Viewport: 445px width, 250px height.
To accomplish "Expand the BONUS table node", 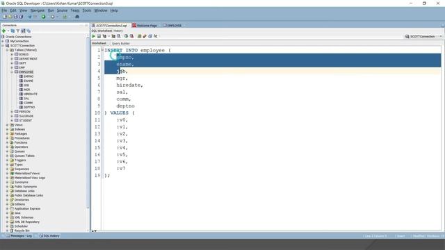I will pos(12,54).
